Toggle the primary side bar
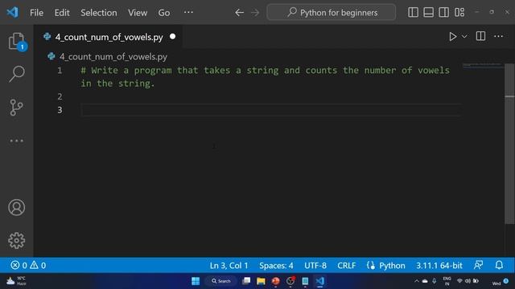The height and width of the screenshot is (289, 515). coord(413,13)
